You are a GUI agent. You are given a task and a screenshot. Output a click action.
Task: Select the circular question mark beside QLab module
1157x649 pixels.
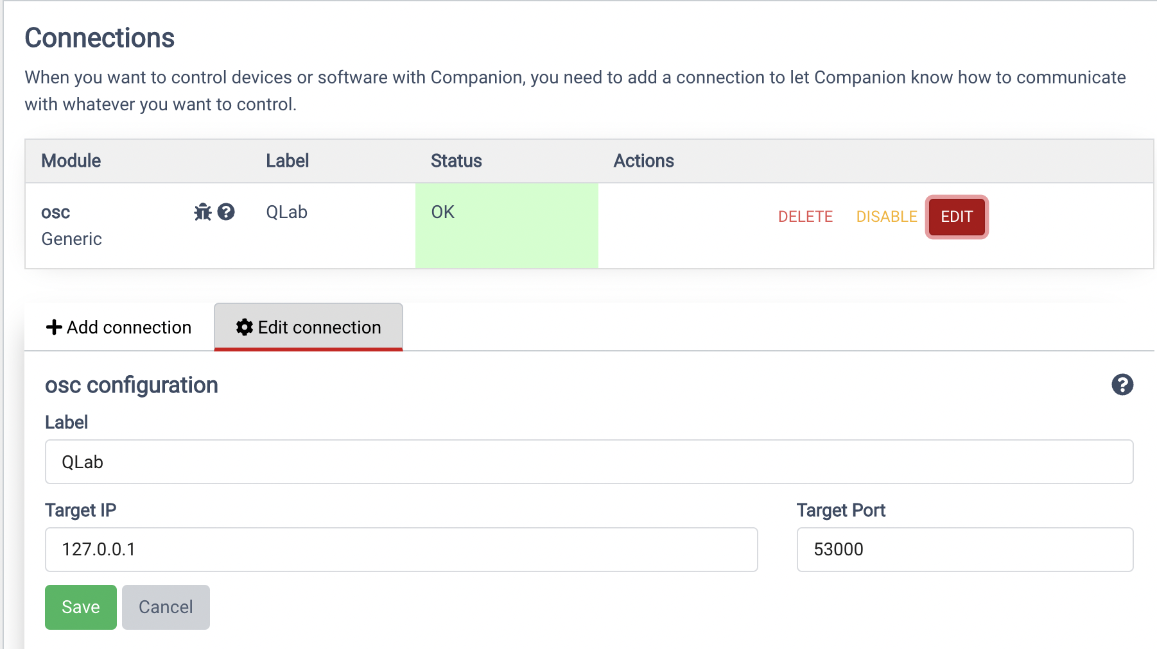coord(227,212)
